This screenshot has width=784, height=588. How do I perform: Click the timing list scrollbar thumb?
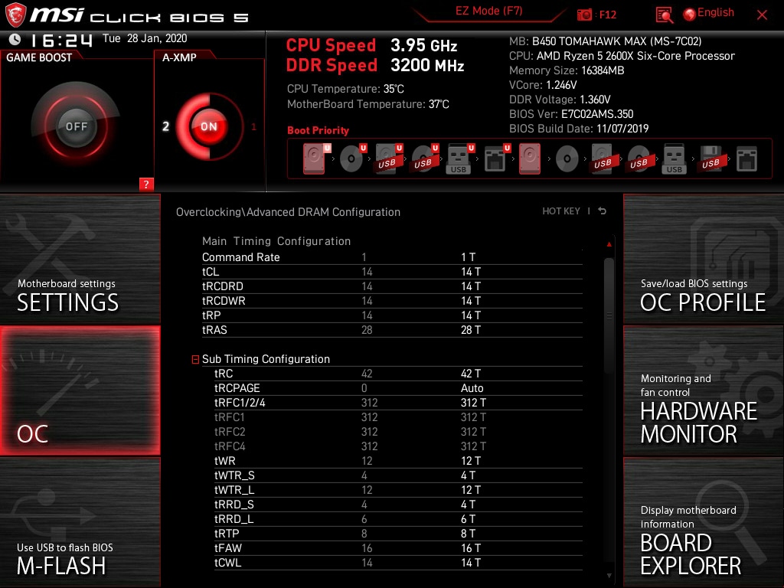tap(609, 315)
